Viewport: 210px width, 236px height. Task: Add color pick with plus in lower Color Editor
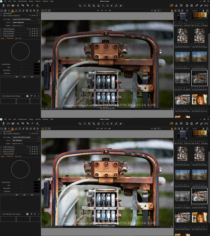(35, 214)
